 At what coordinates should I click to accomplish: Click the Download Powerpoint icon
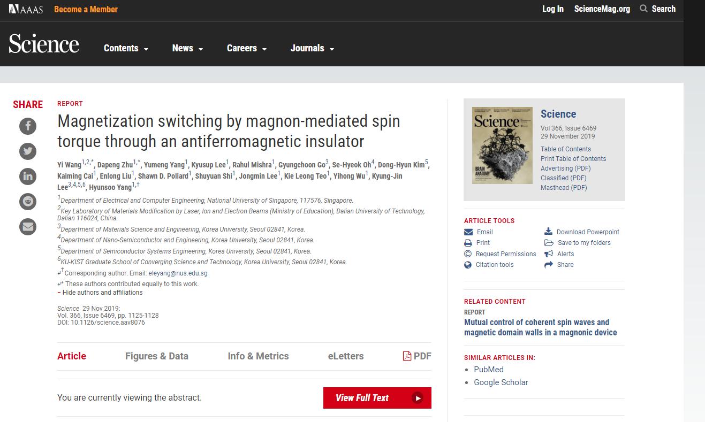(x=548, y=232)
